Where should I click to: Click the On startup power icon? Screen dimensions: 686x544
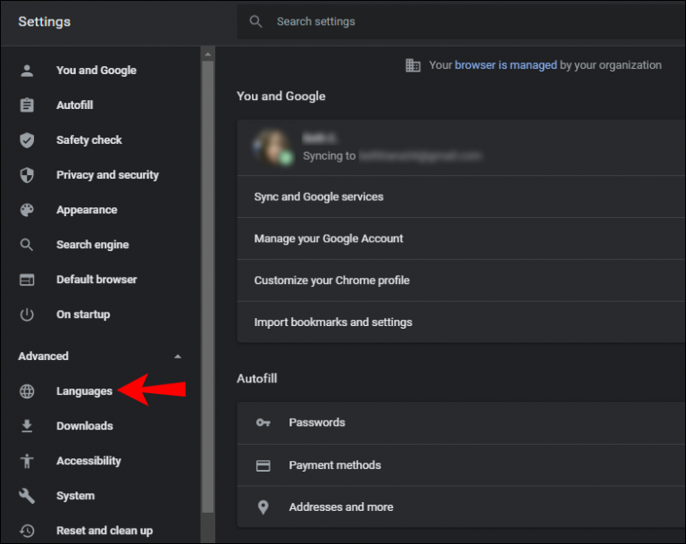[27, 314]
